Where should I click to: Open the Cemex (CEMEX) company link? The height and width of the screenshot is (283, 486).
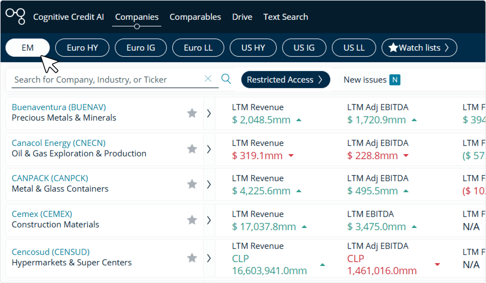42,214
